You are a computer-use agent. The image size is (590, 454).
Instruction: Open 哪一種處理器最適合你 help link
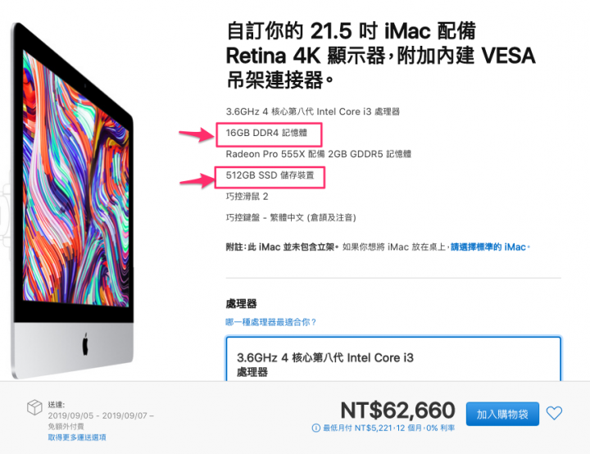click(x=271, y=322)
